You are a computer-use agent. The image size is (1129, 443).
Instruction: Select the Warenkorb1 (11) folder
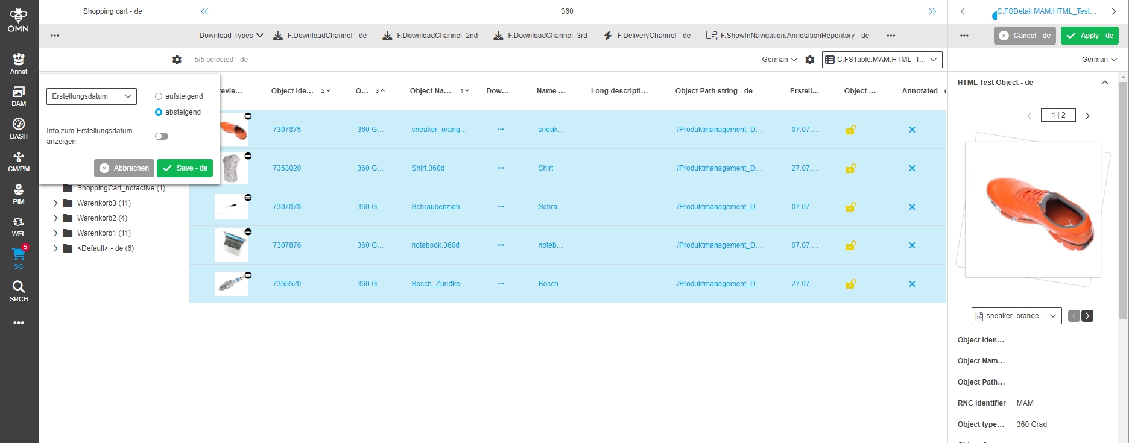pyautogui.click(x=104, y=233)
